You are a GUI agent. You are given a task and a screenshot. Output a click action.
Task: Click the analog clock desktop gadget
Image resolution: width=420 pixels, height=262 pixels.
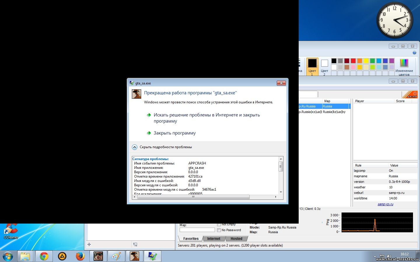click(394, 20)
